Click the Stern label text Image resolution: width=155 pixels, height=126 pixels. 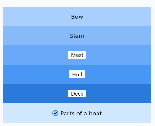tap(77, 36)
